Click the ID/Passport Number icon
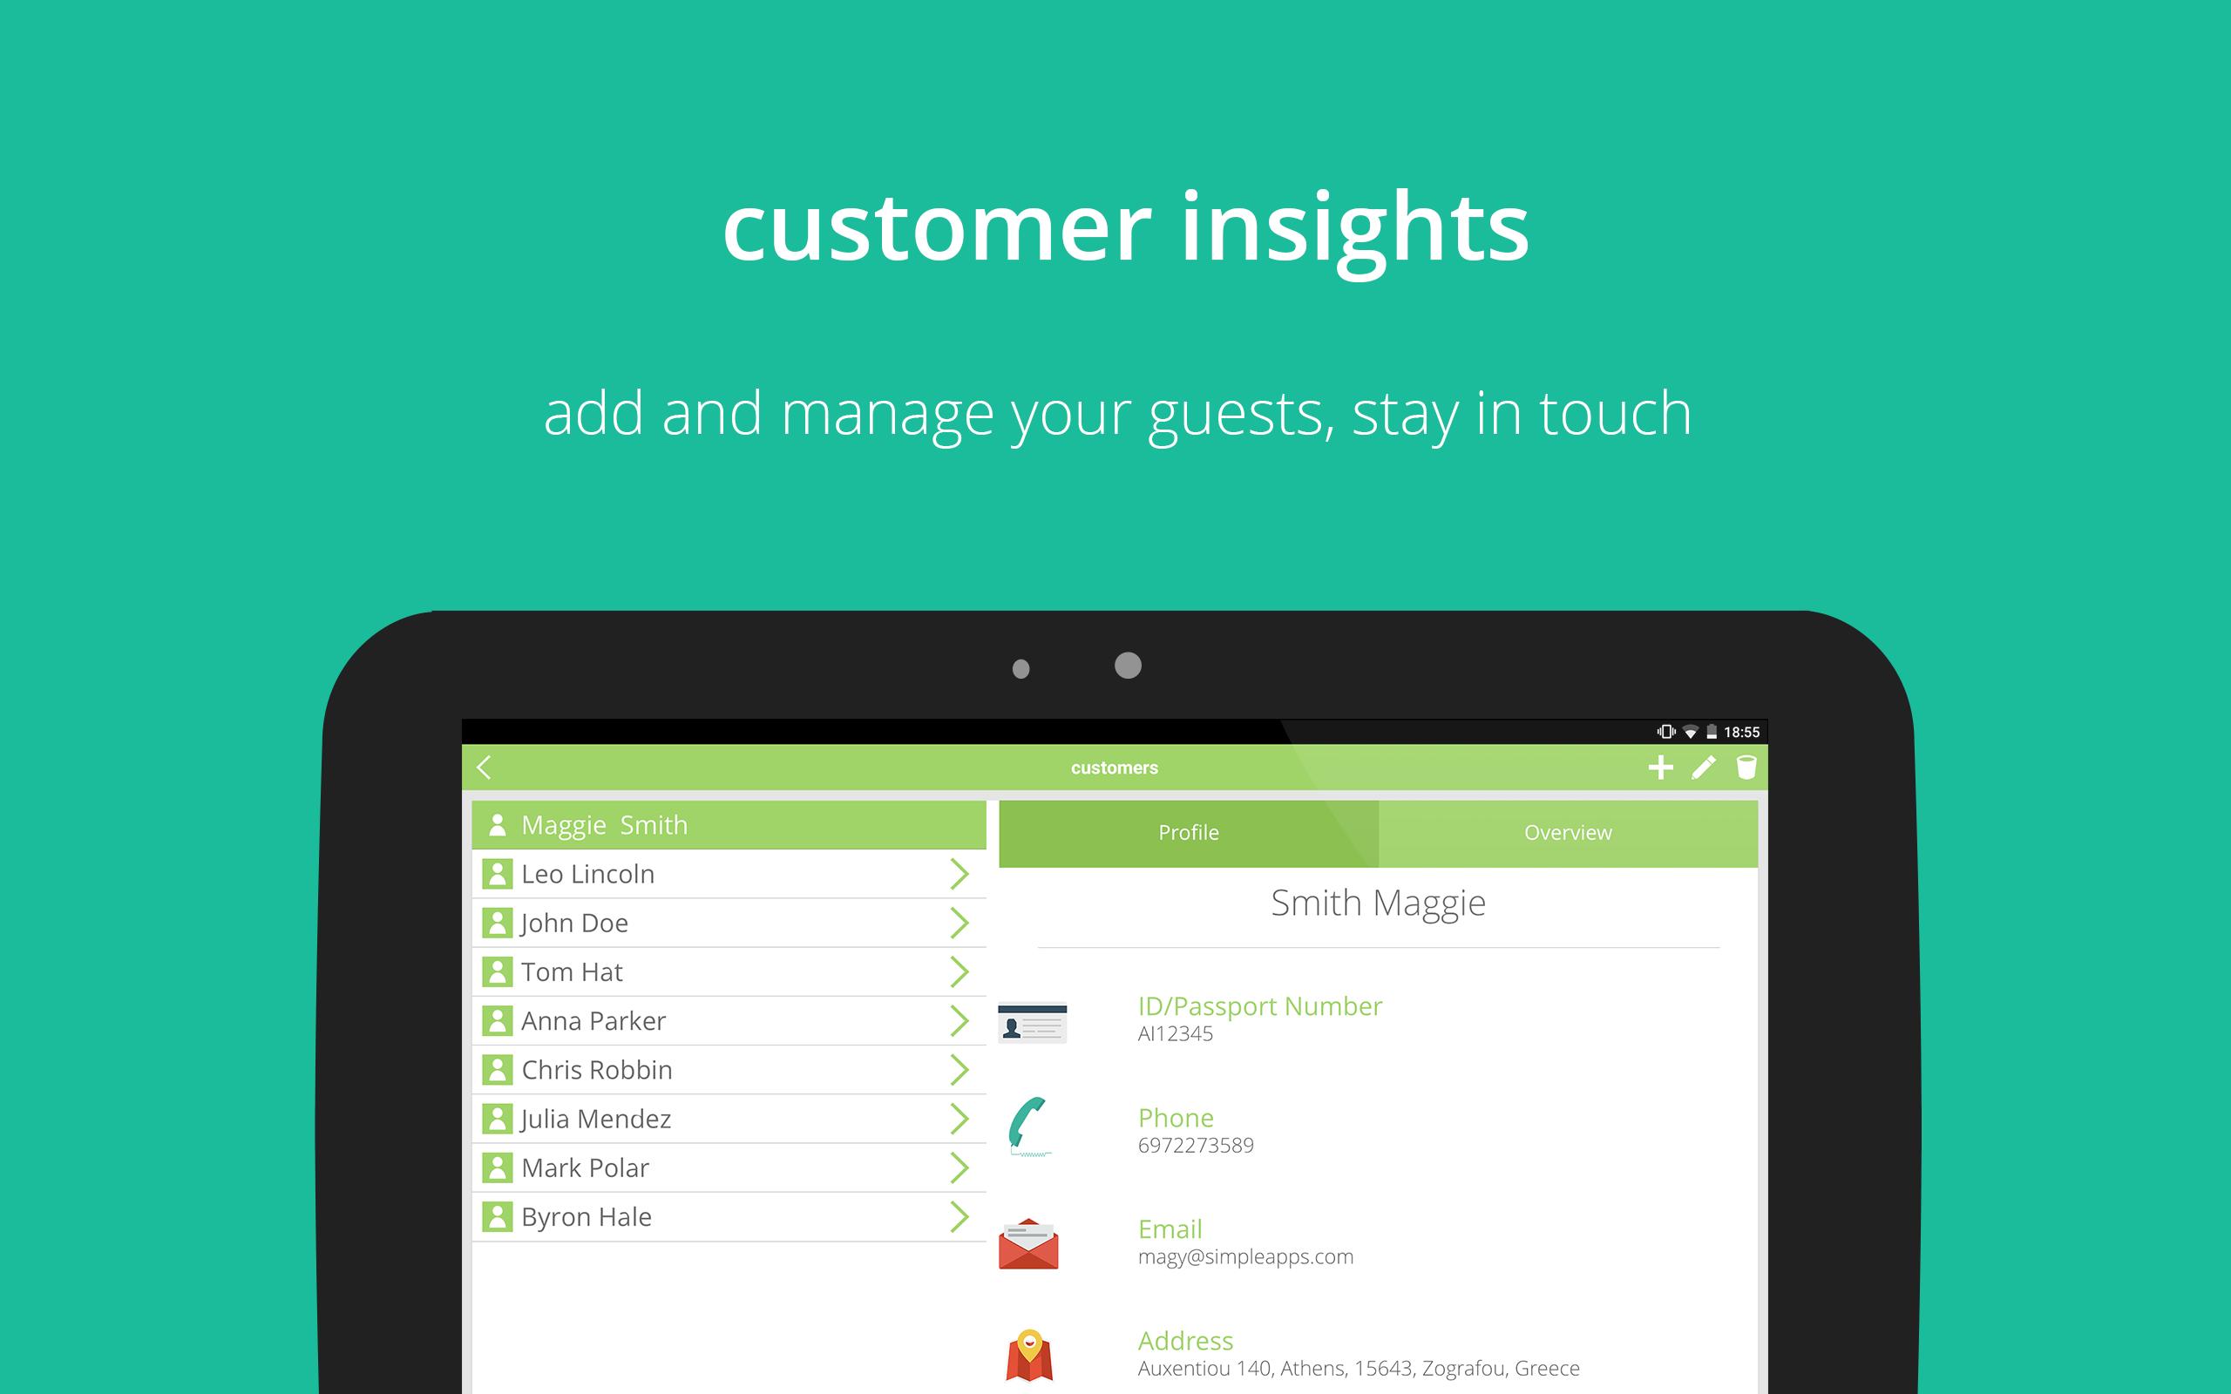 (x=1036, y=1017)
